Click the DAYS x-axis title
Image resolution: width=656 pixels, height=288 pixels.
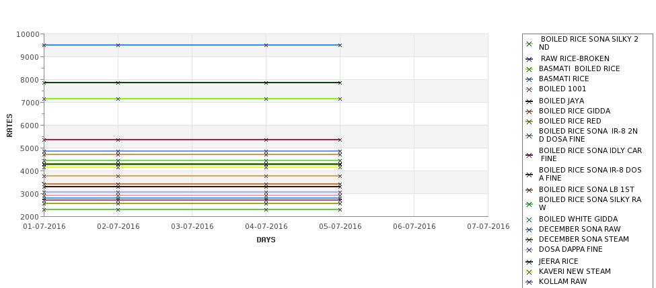click(266, 240)
